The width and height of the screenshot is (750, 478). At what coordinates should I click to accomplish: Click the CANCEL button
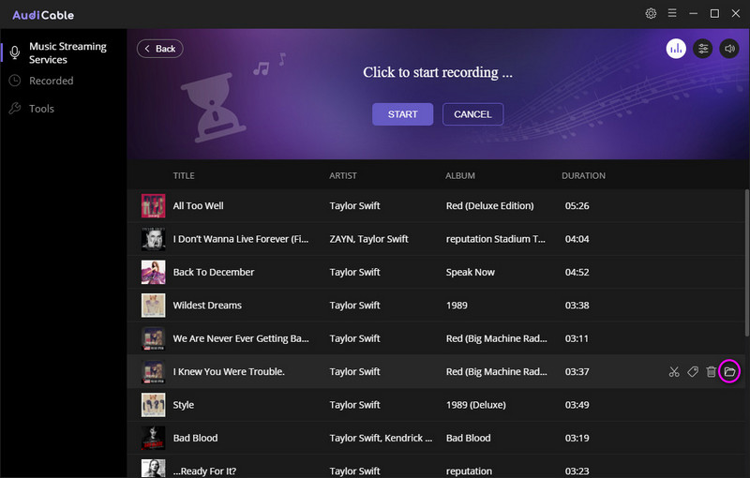(x=472, y=114)
